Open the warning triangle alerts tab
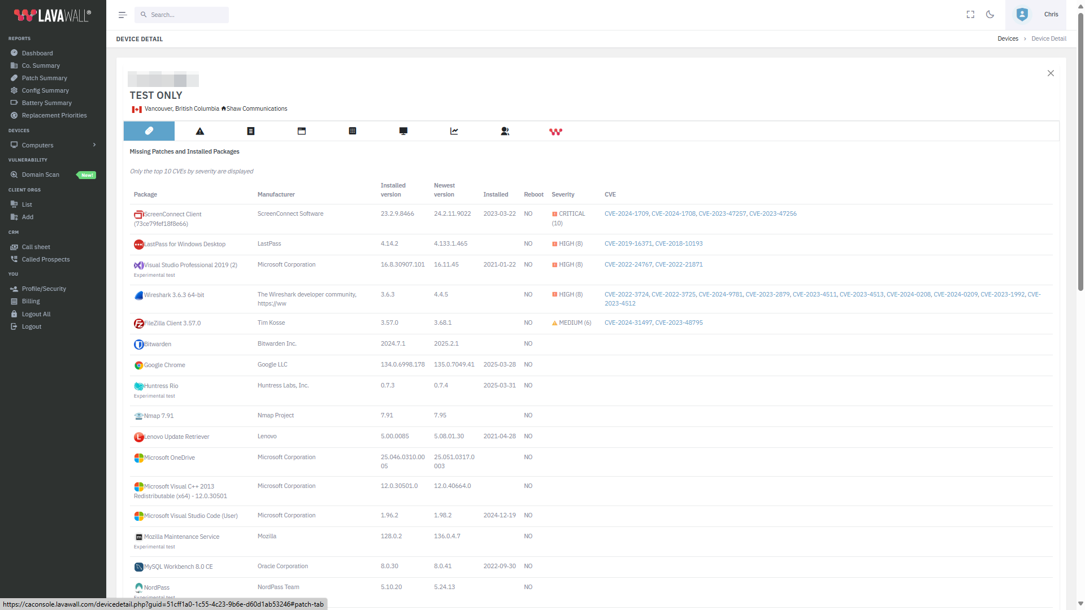 tap(200, 131)
